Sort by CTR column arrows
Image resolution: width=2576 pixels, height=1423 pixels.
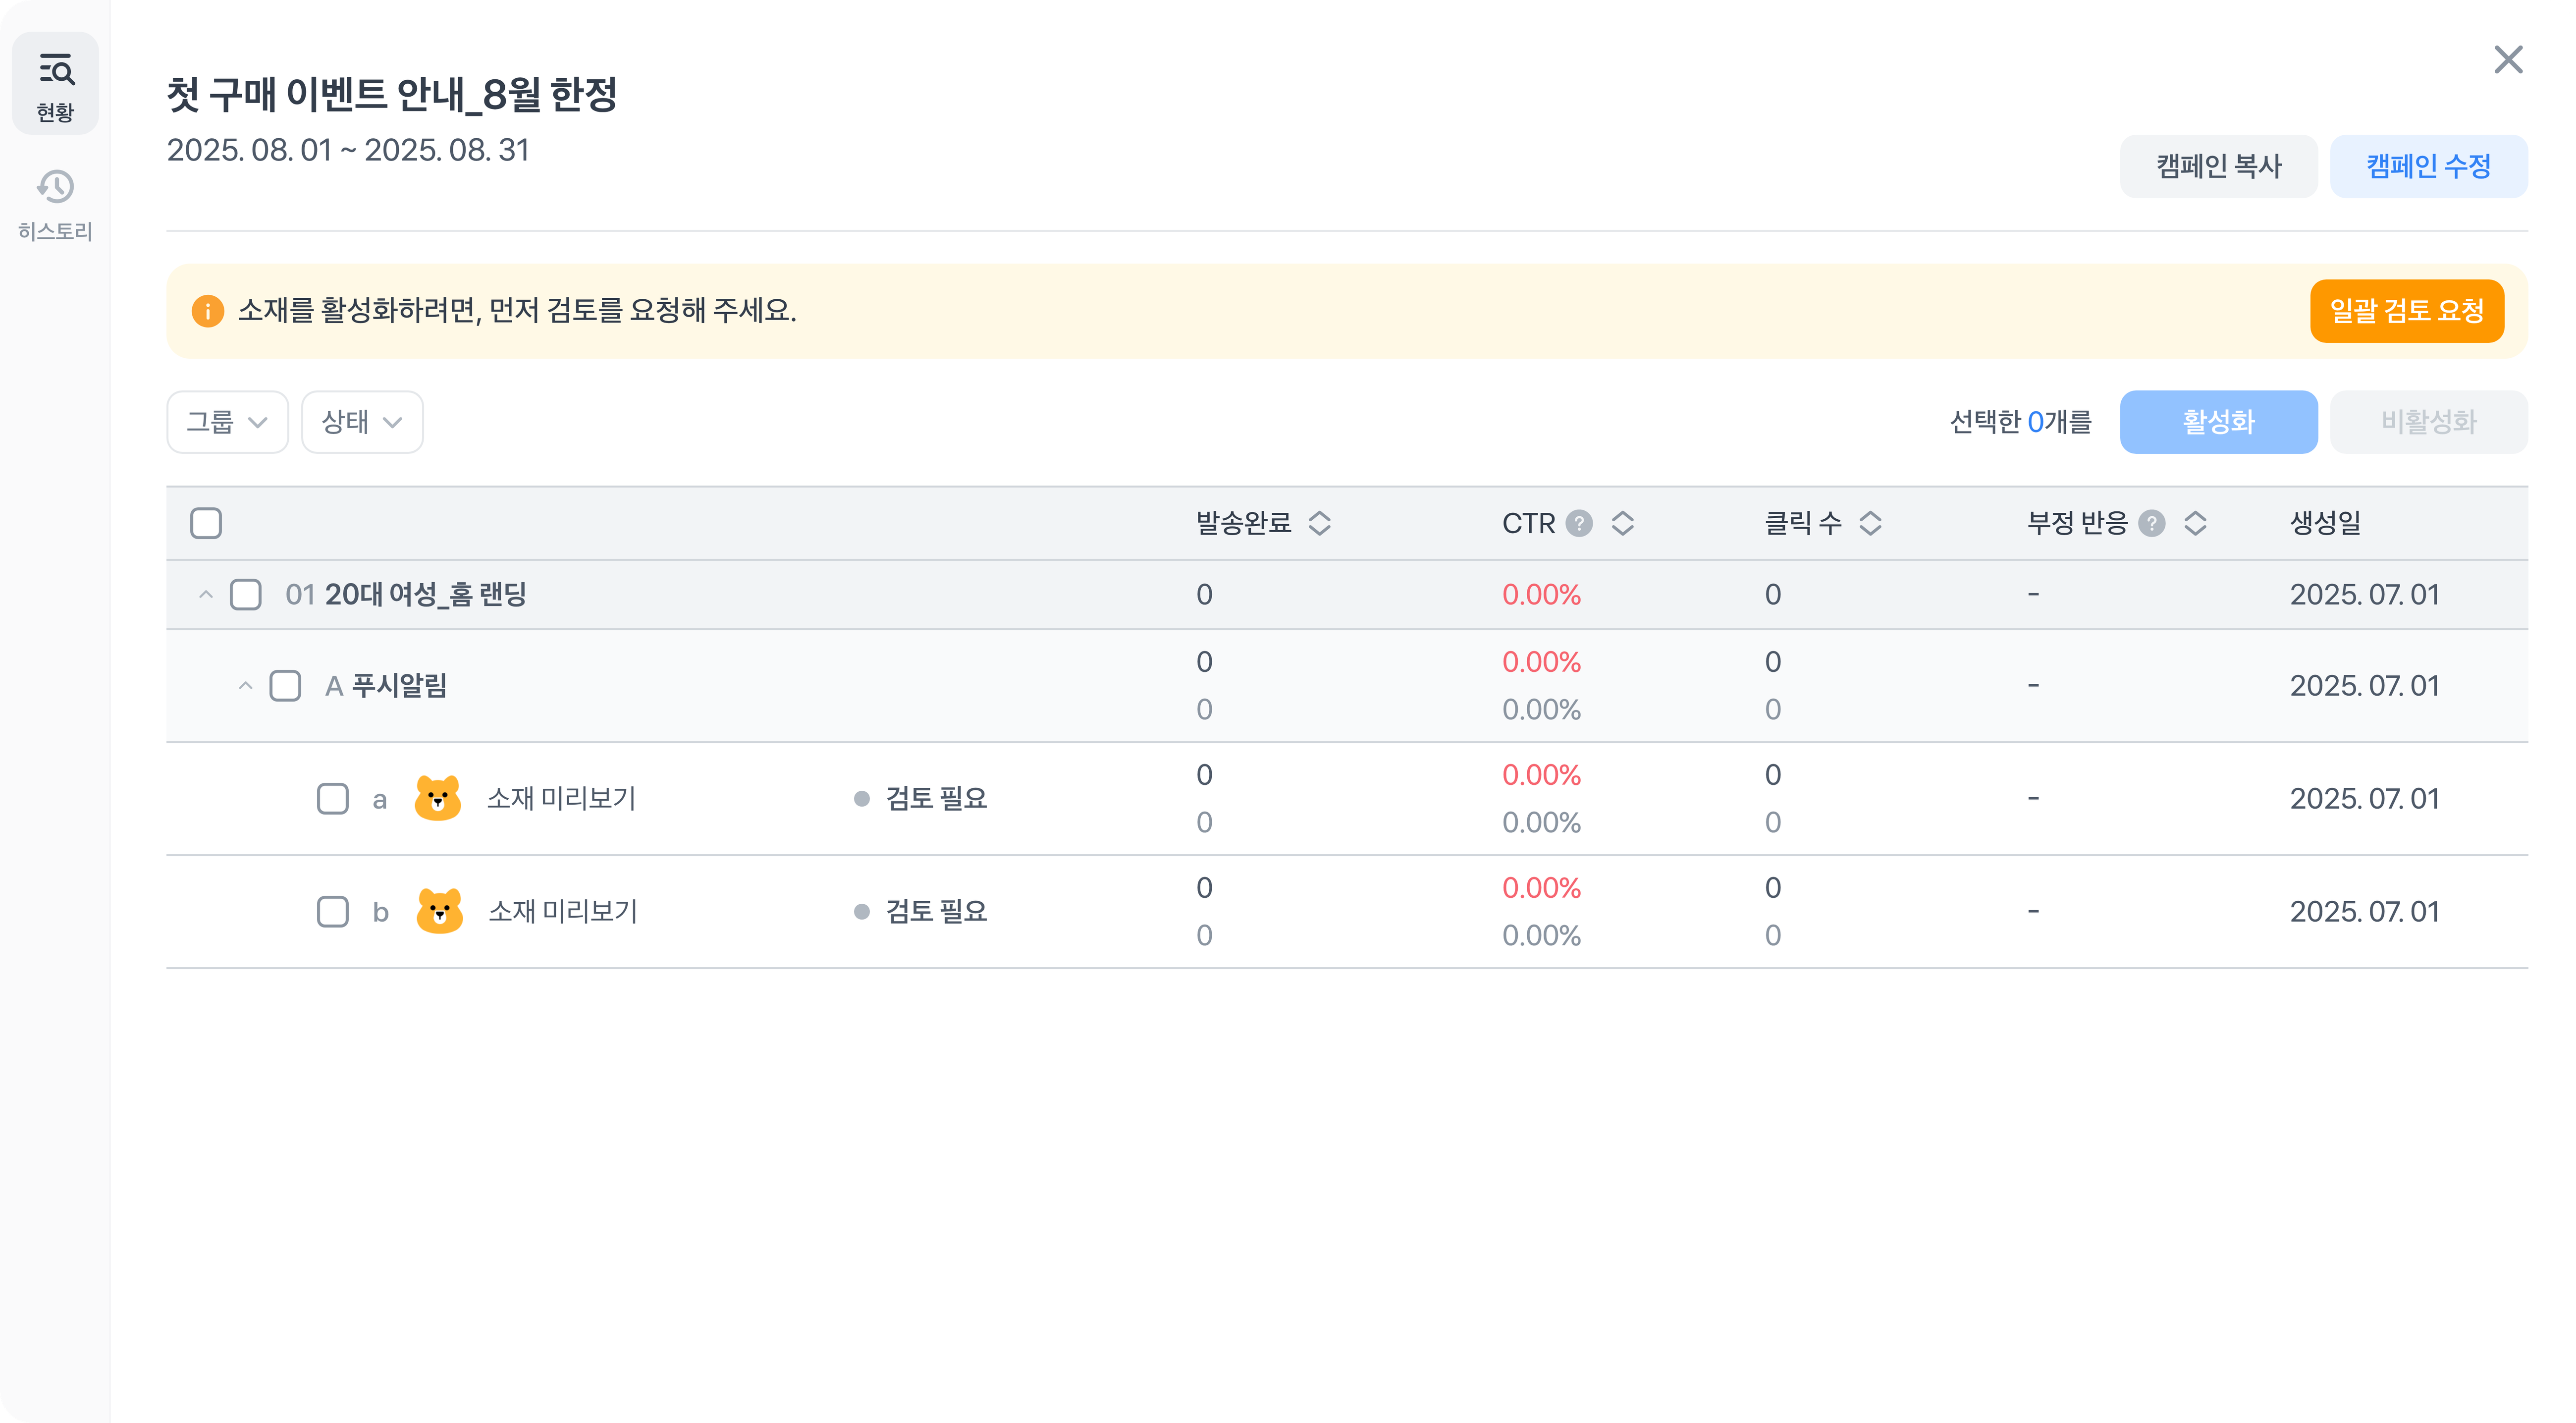1622,523
